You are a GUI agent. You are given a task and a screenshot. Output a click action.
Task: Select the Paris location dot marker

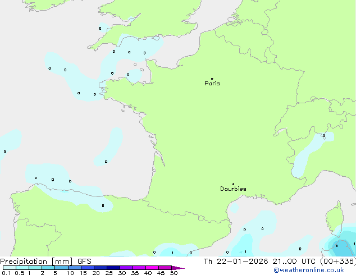(x=212, y=79)
